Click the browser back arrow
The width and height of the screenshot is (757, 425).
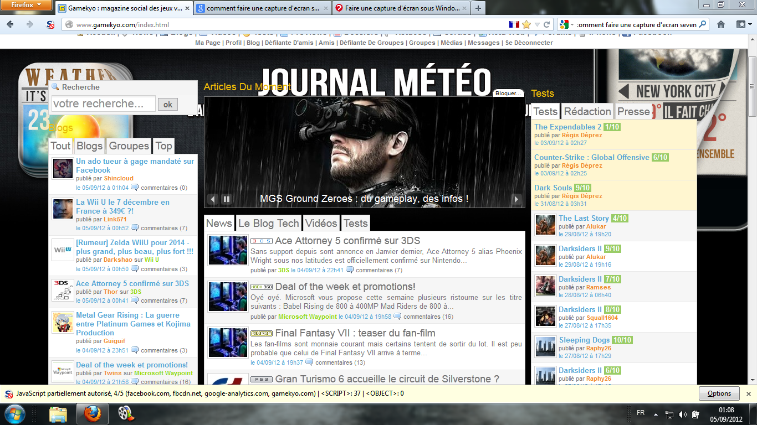click(x=11, y=24)
